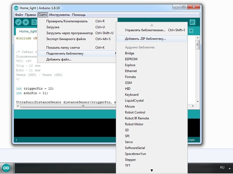This screenshot has width=233, height=174.
Task: Include the Servo library
Action: click(152, 142)
